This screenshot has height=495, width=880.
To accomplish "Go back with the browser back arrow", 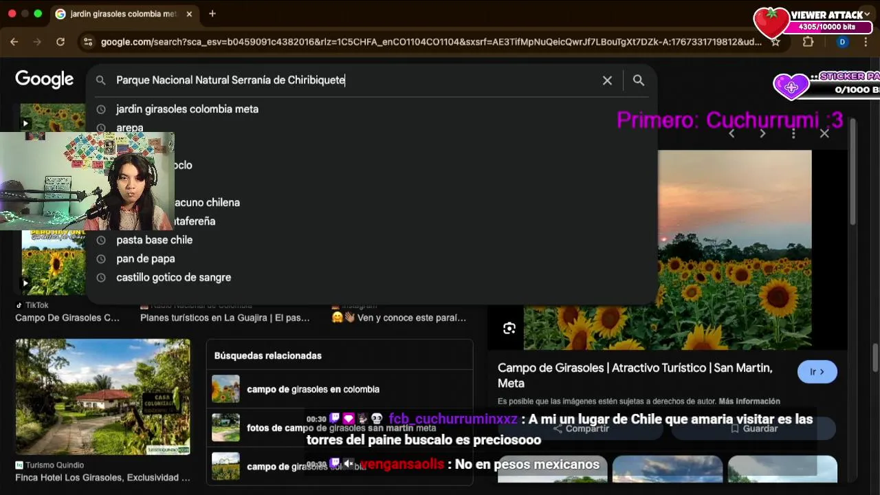I will pos(14,42).
